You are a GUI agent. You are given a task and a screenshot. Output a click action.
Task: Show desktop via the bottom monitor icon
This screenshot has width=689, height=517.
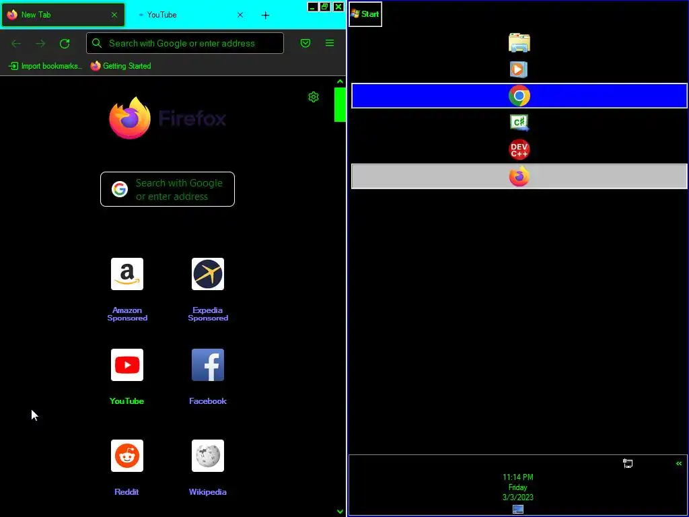pos(518,509)
